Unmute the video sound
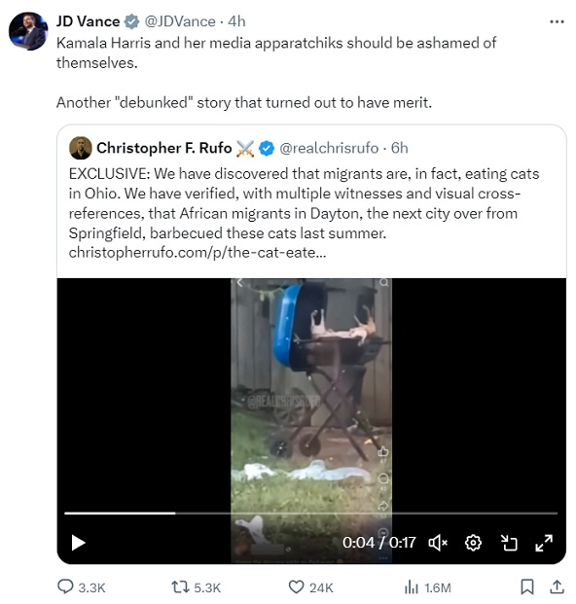 (x=438, y=543)
